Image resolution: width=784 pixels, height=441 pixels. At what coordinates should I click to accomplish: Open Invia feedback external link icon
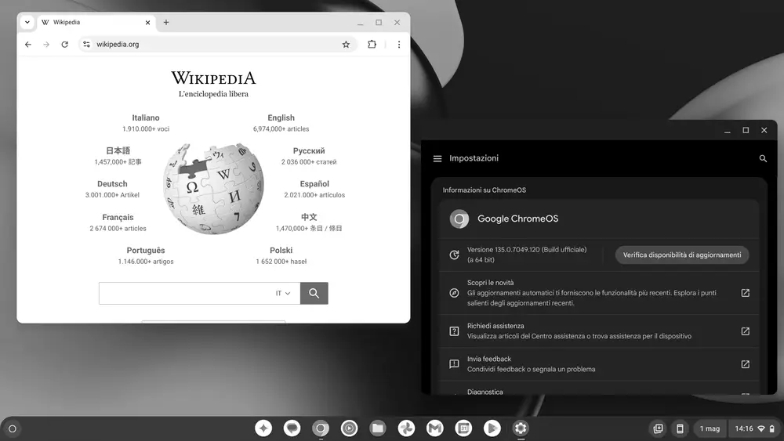[745, 364]
